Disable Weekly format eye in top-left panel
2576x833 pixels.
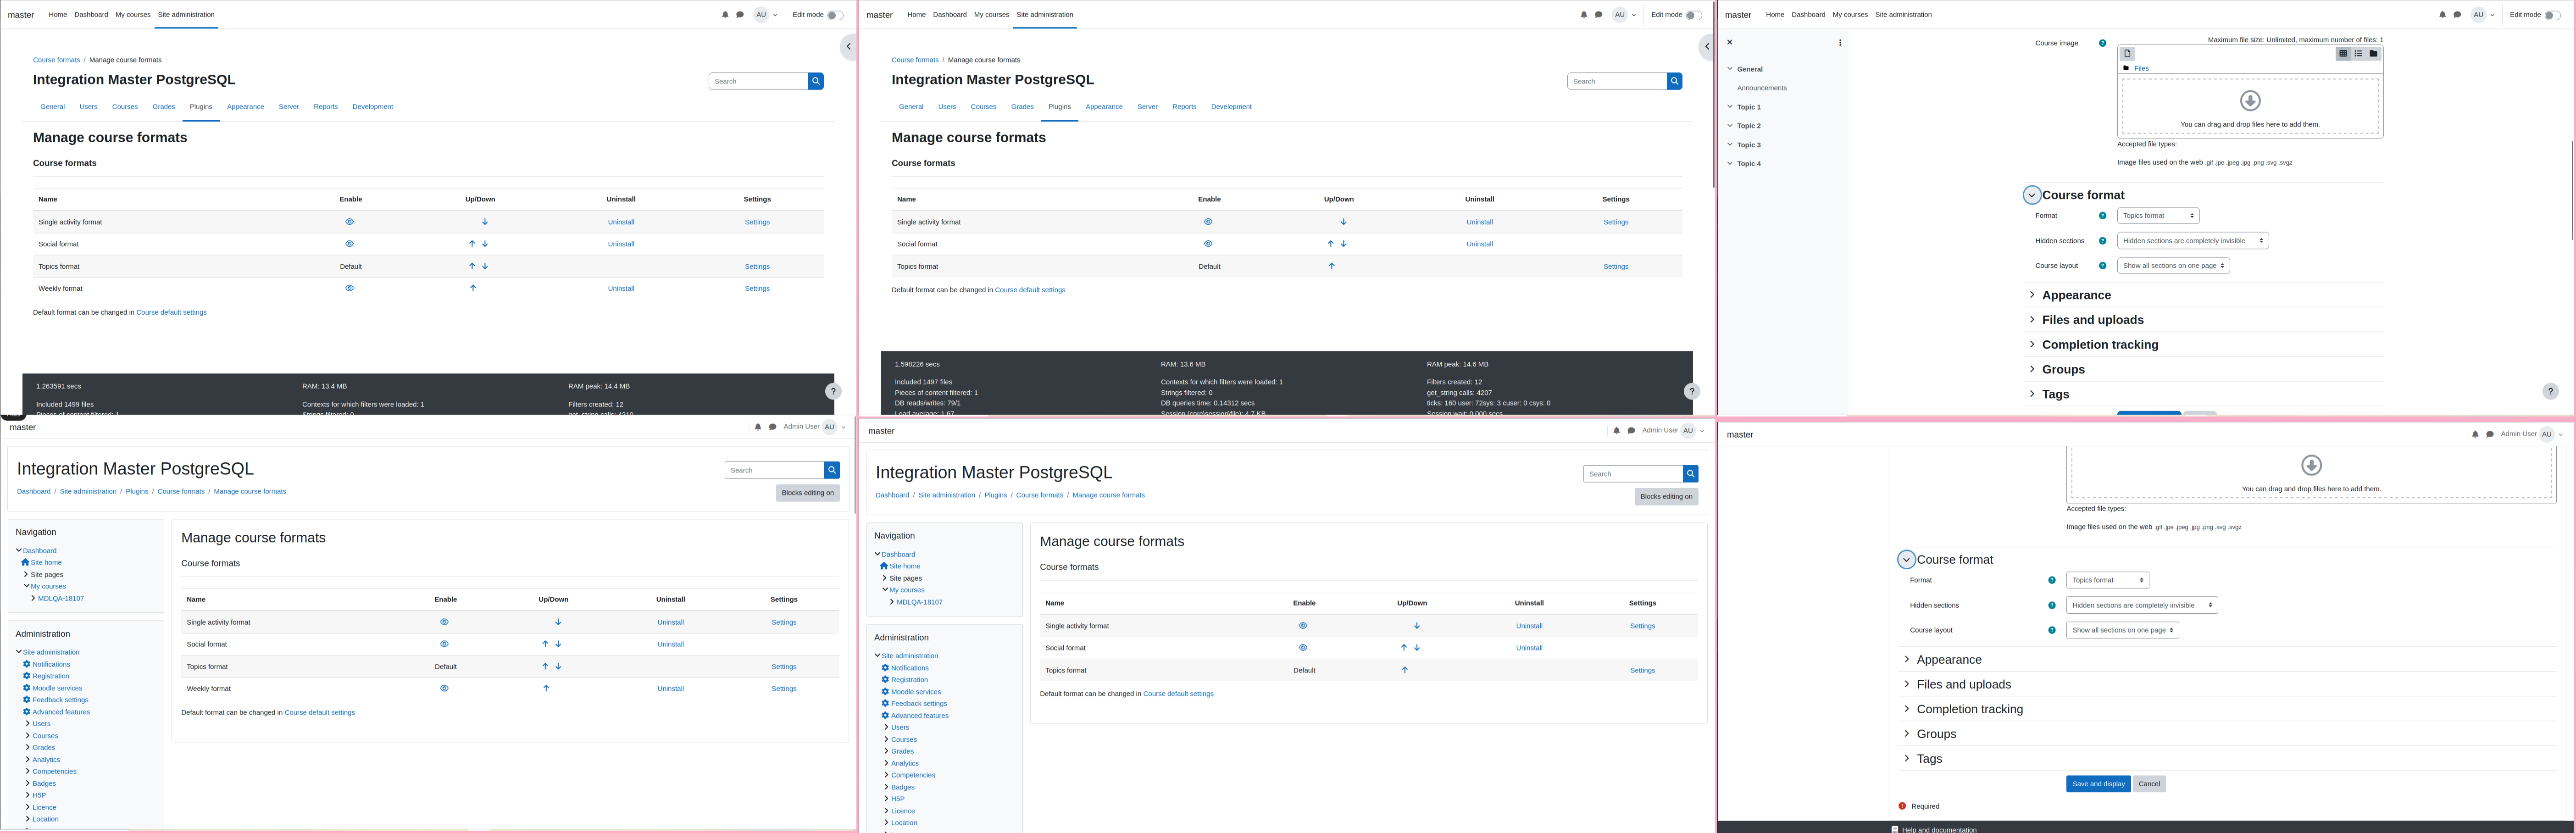(x=349, y=288)
